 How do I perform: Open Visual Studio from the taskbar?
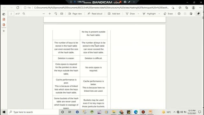point(99,112)
